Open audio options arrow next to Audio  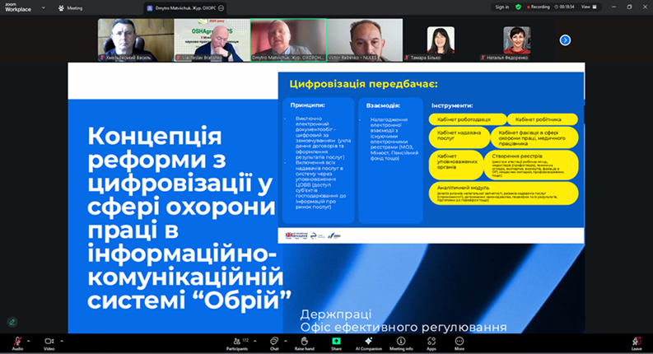[28, 341]
